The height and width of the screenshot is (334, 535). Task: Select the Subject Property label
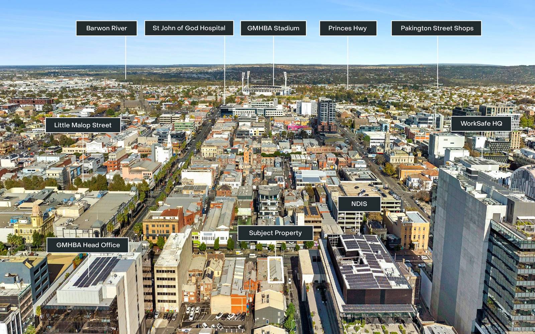(275, 233)
